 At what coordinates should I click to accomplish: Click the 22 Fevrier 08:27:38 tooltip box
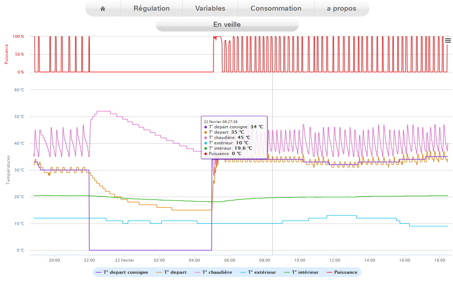coord(234,137)
